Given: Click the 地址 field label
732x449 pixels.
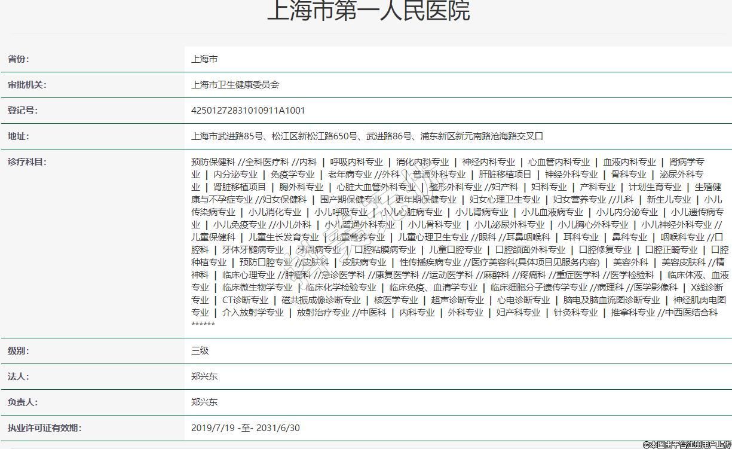Looking at the screenshot, I should [18, 136].
